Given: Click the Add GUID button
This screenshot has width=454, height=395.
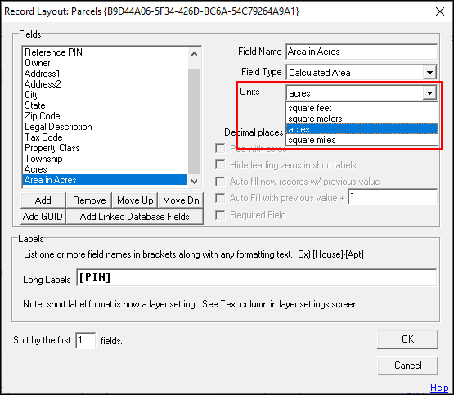Looking at the screenshot, I should click(x=43, y=217).
